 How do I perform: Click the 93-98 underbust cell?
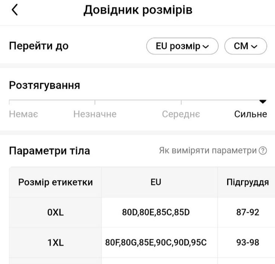click(247, 242)
